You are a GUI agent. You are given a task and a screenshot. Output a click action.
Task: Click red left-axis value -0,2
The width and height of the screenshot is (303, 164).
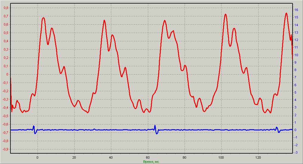(5, 91)
